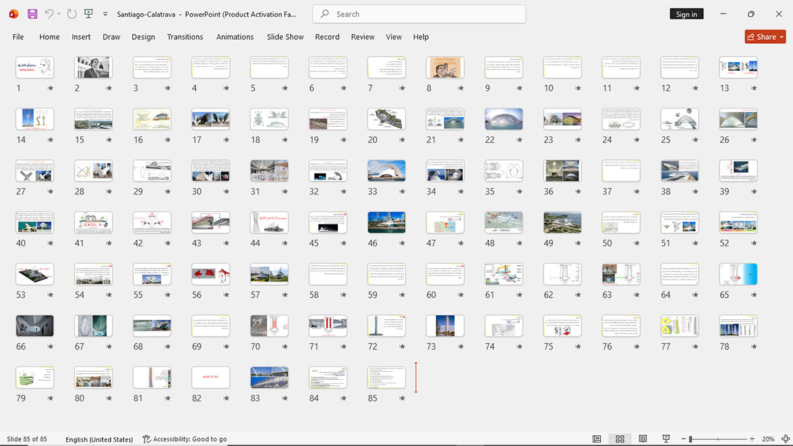The width and height of the screenshot is (793, 446).
Task: Select Slide Sorter view icon in status bar
Action: click(620, 439)
